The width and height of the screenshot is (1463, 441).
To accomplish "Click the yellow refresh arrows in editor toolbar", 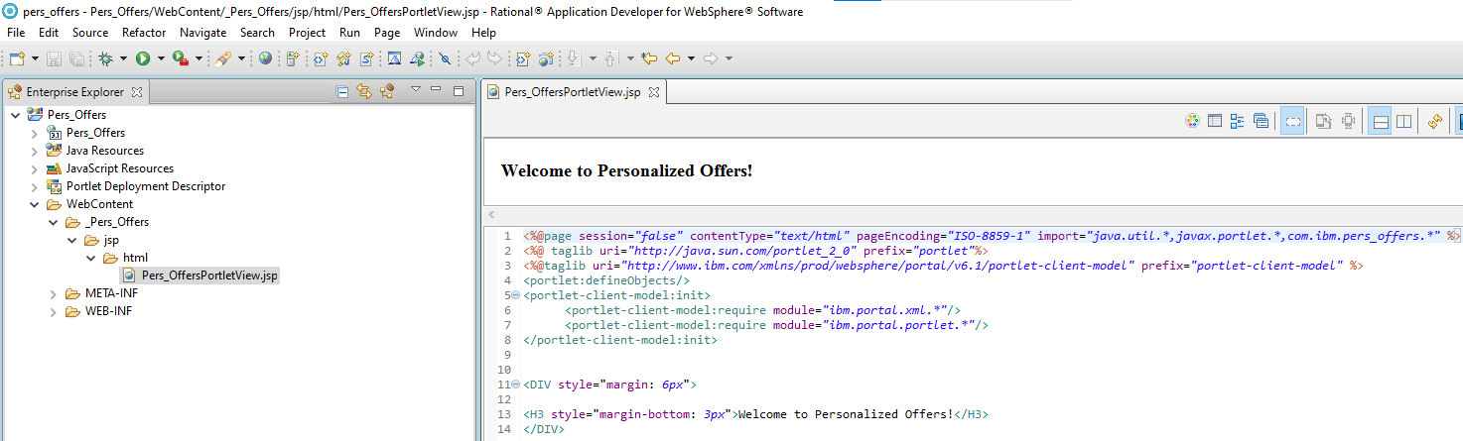I will [x=1434, y=121].
